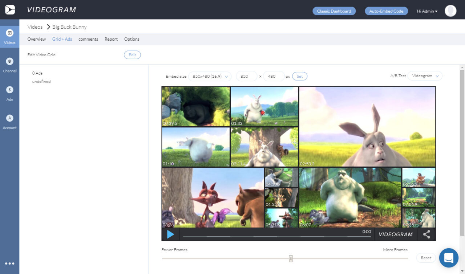
Task: Select the 04:55.8 frame thumbnail
Action: point(282,197)
